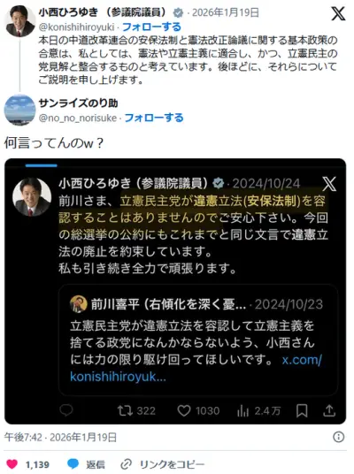Click the blue reply speech bubble icon
The width and height of the screenshot is (354, 474).
click(x=73, y=463)
